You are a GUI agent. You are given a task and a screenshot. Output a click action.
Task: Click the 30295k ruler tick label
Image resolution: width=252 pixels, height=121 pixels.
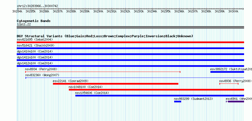tap(166, 11)
